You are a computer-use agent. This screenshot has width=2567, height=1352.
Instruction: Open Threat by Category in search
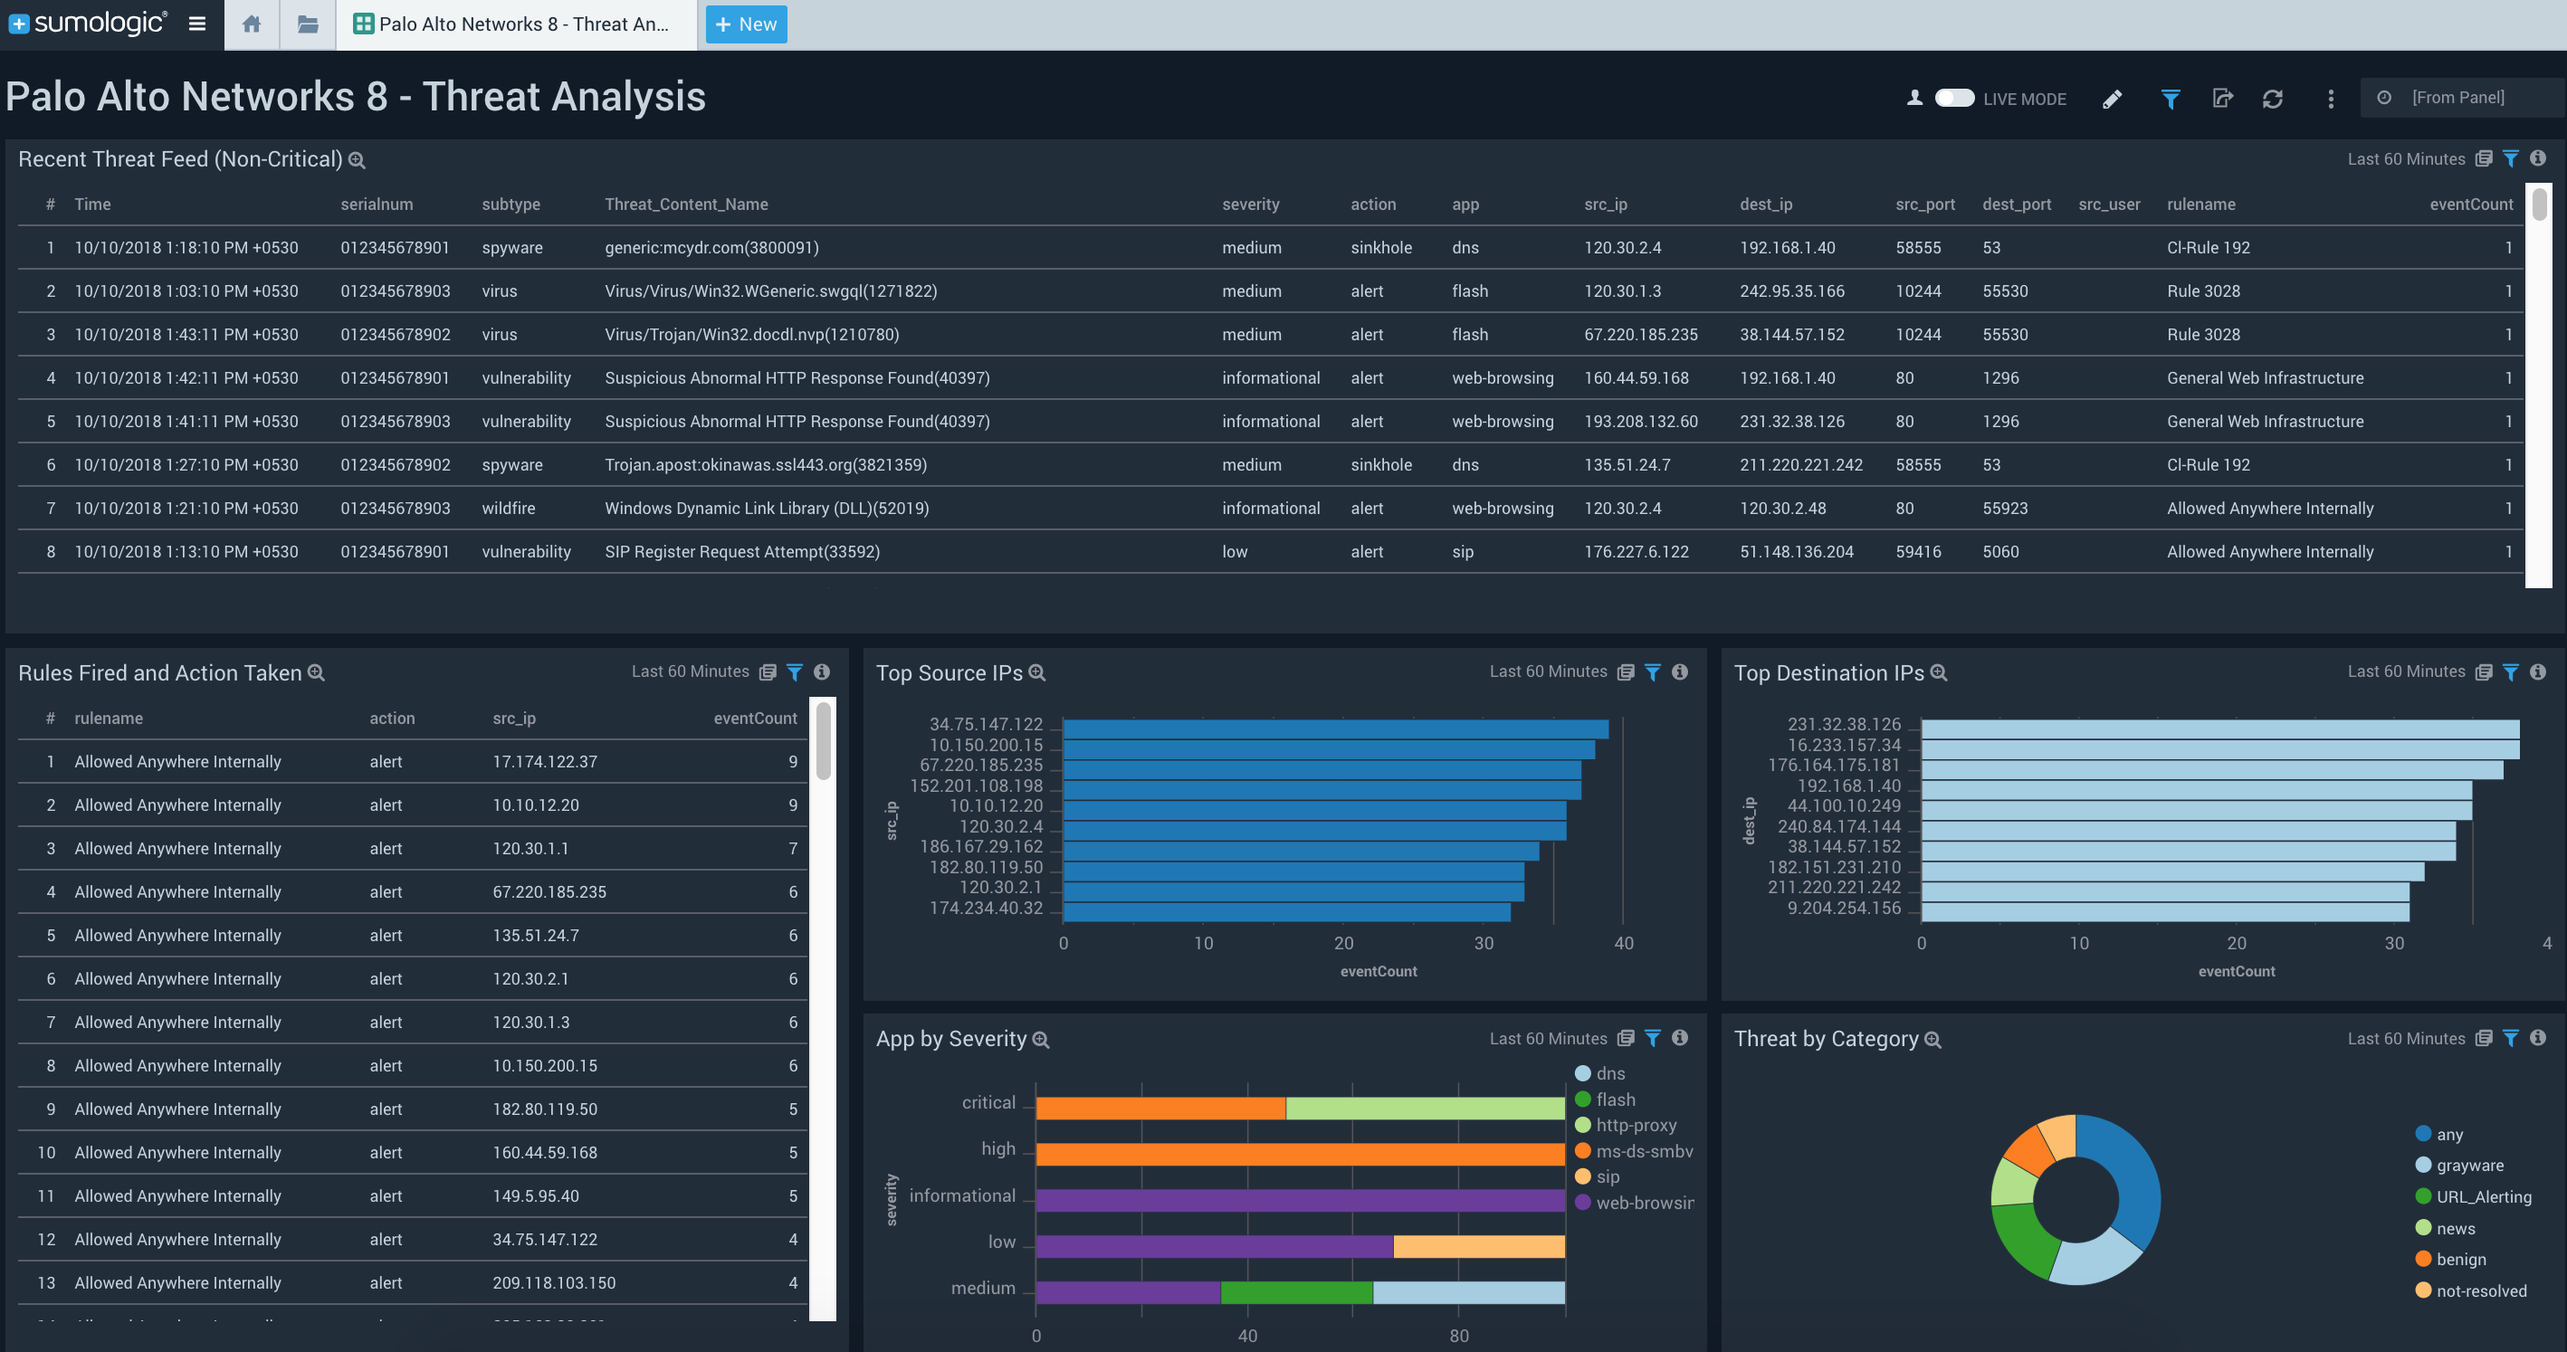(1932, 1039)
